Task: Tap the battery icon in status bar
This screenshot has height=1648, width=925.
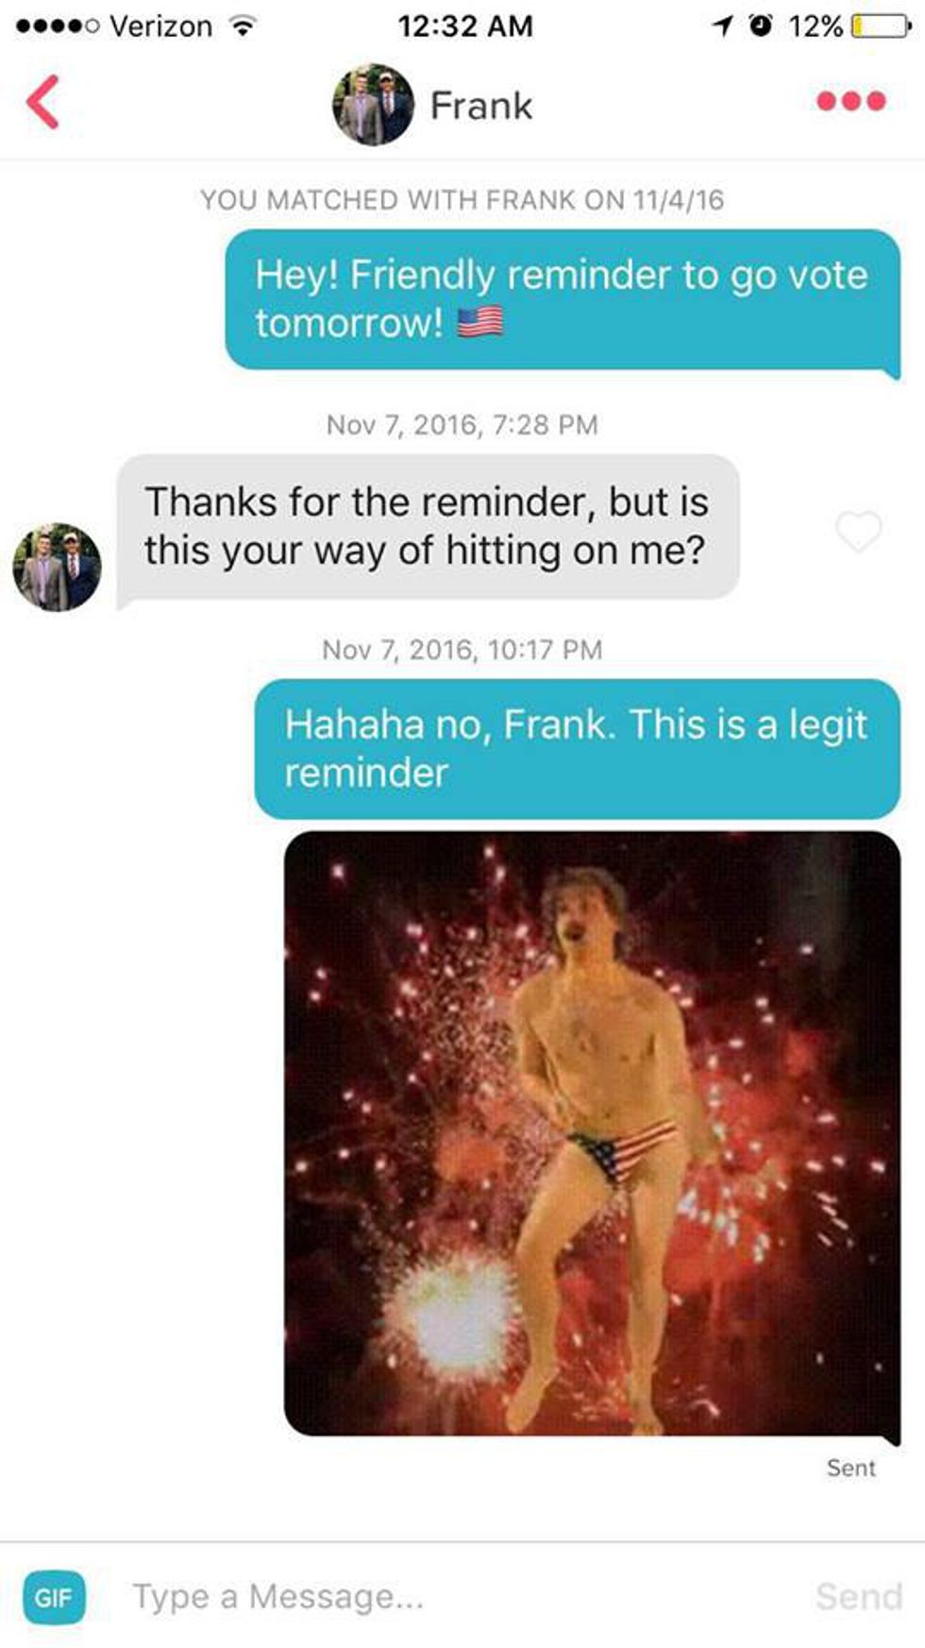Action: (880, 25)
